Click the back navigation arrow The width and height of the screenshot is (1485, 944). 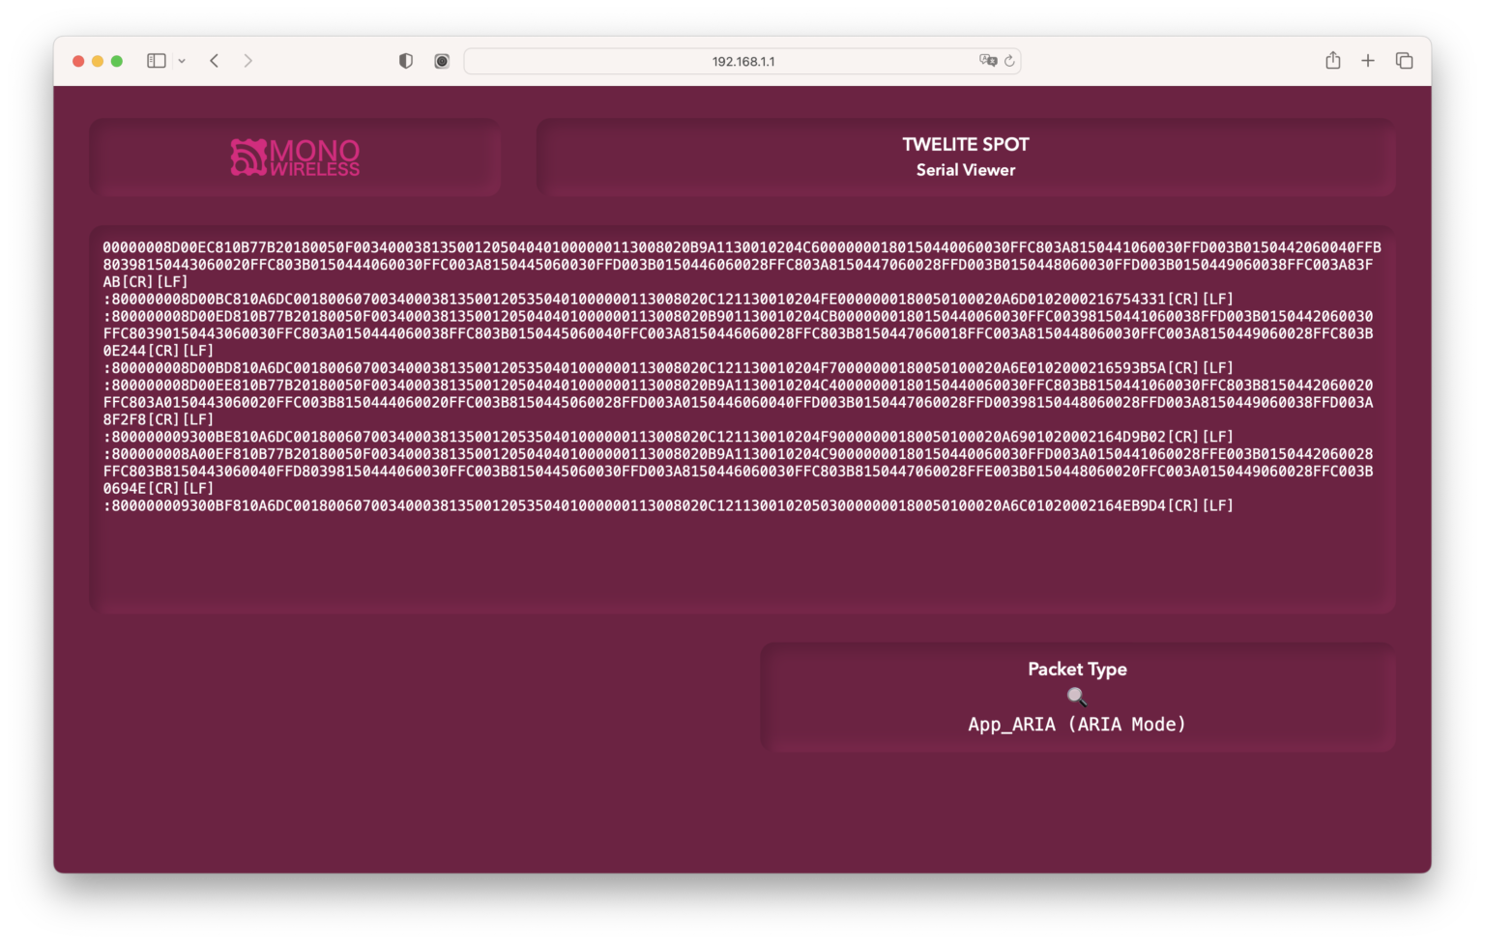click(x=214, y=60)
